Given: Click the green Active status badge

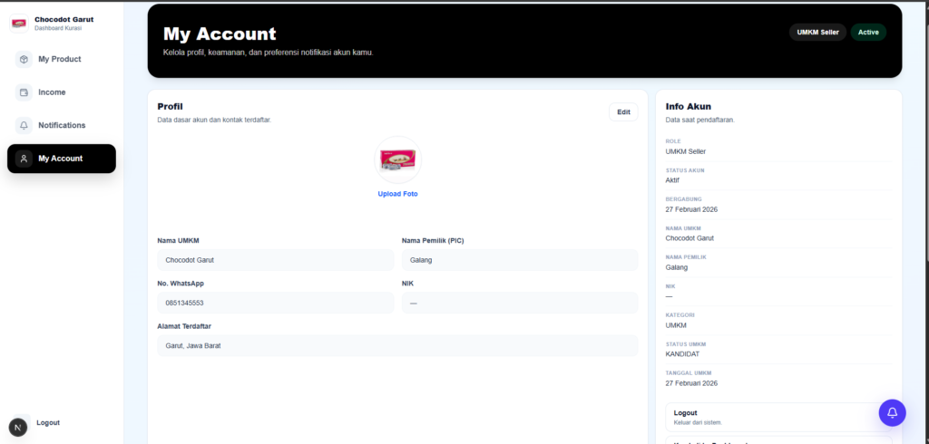Looking at the screenshot, I should coord(868,33).
